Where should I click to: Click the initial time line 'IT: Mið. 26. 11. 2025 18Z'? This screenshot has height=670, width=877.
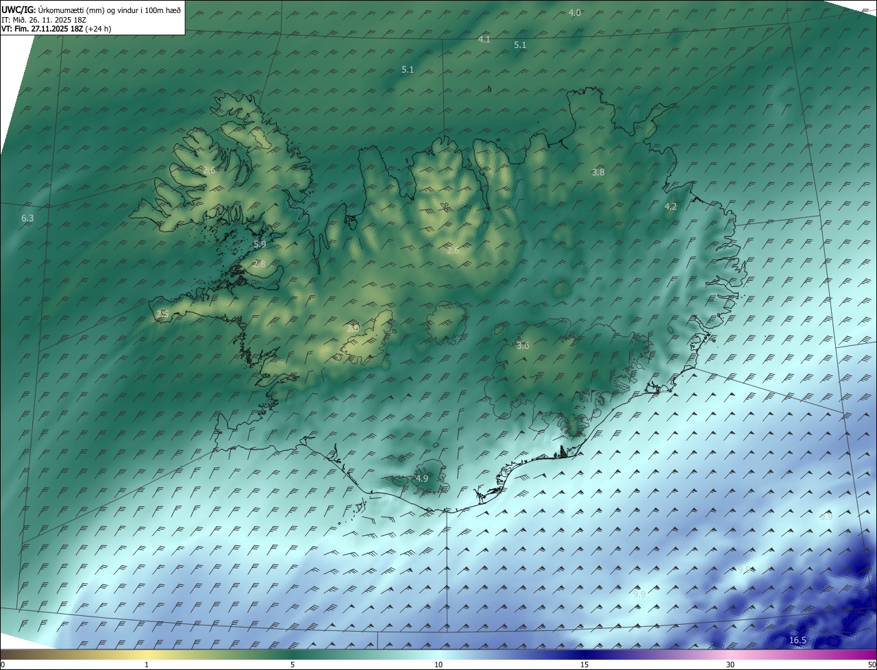44,20
